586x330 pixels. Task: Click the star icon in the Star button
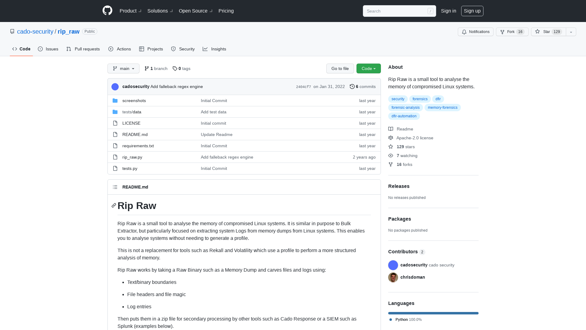tap(537, 31)
